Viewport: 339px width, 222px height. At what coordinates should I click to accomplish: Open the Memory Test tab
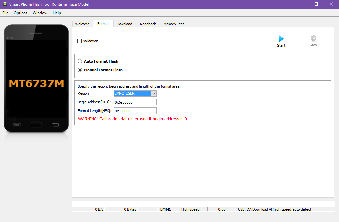point(173,24)
